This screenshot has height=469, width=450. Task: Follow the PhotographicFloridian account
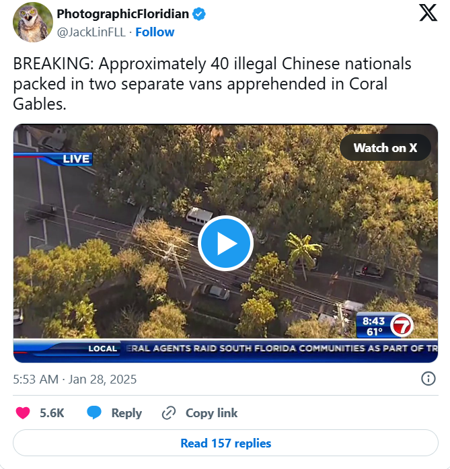point(155,32)
